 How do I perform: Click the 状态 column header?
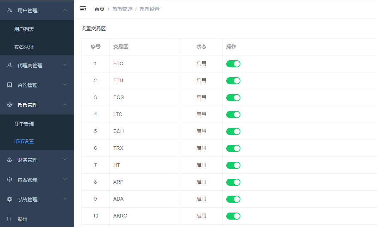click(201, 47)
